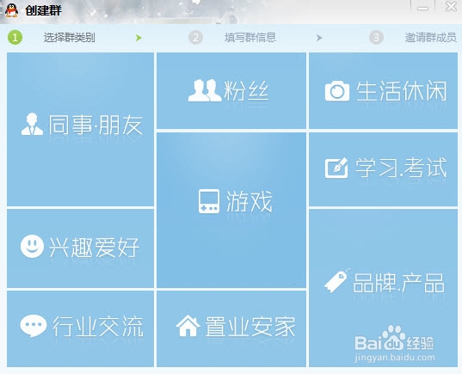Choose the 品牌.产品 category label
Screen dimensions: 462x374
pos(399,283)
